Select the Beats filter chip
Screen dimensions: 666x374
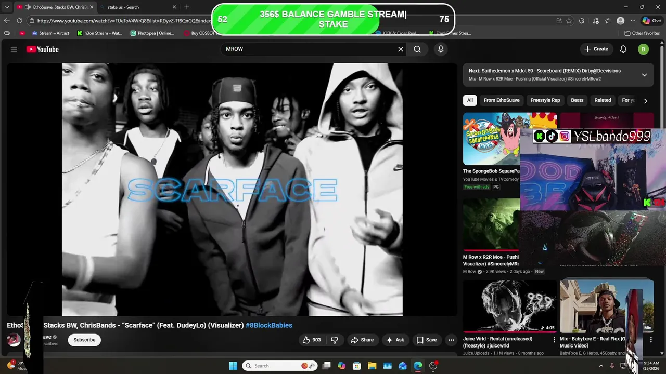click(x=577, y=100)
